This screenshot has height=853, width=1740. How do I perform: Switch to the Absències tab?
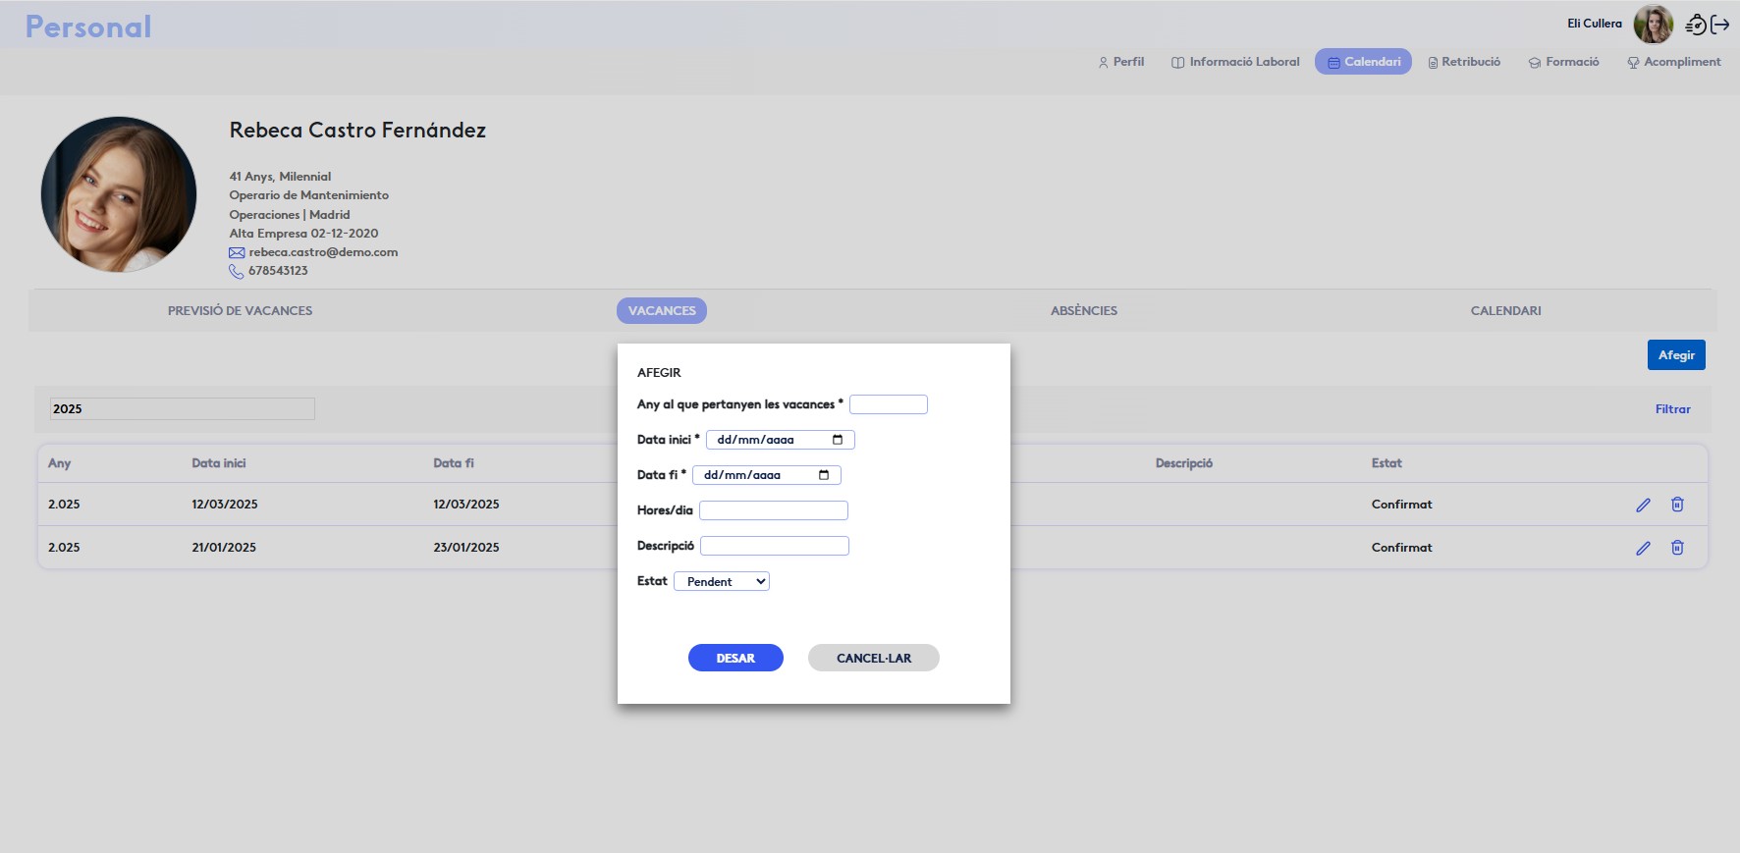click(1083, 311)
